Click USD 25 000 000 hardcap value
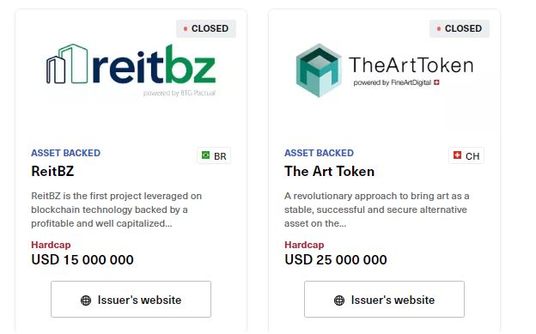Screen dimensions: 536x334 336,260
